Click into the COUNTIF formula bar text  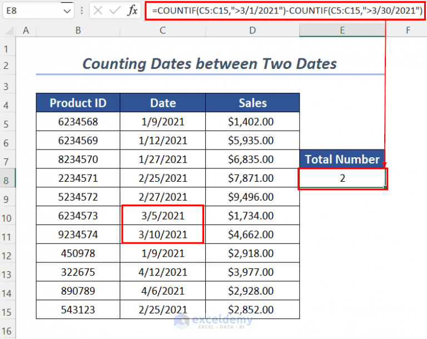(x=285, y=11)
